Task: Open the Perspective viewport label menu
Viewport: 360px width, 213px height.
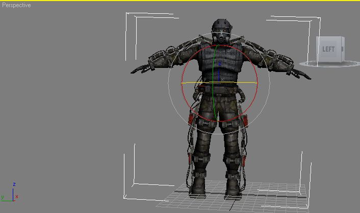Action: point(16,5)
